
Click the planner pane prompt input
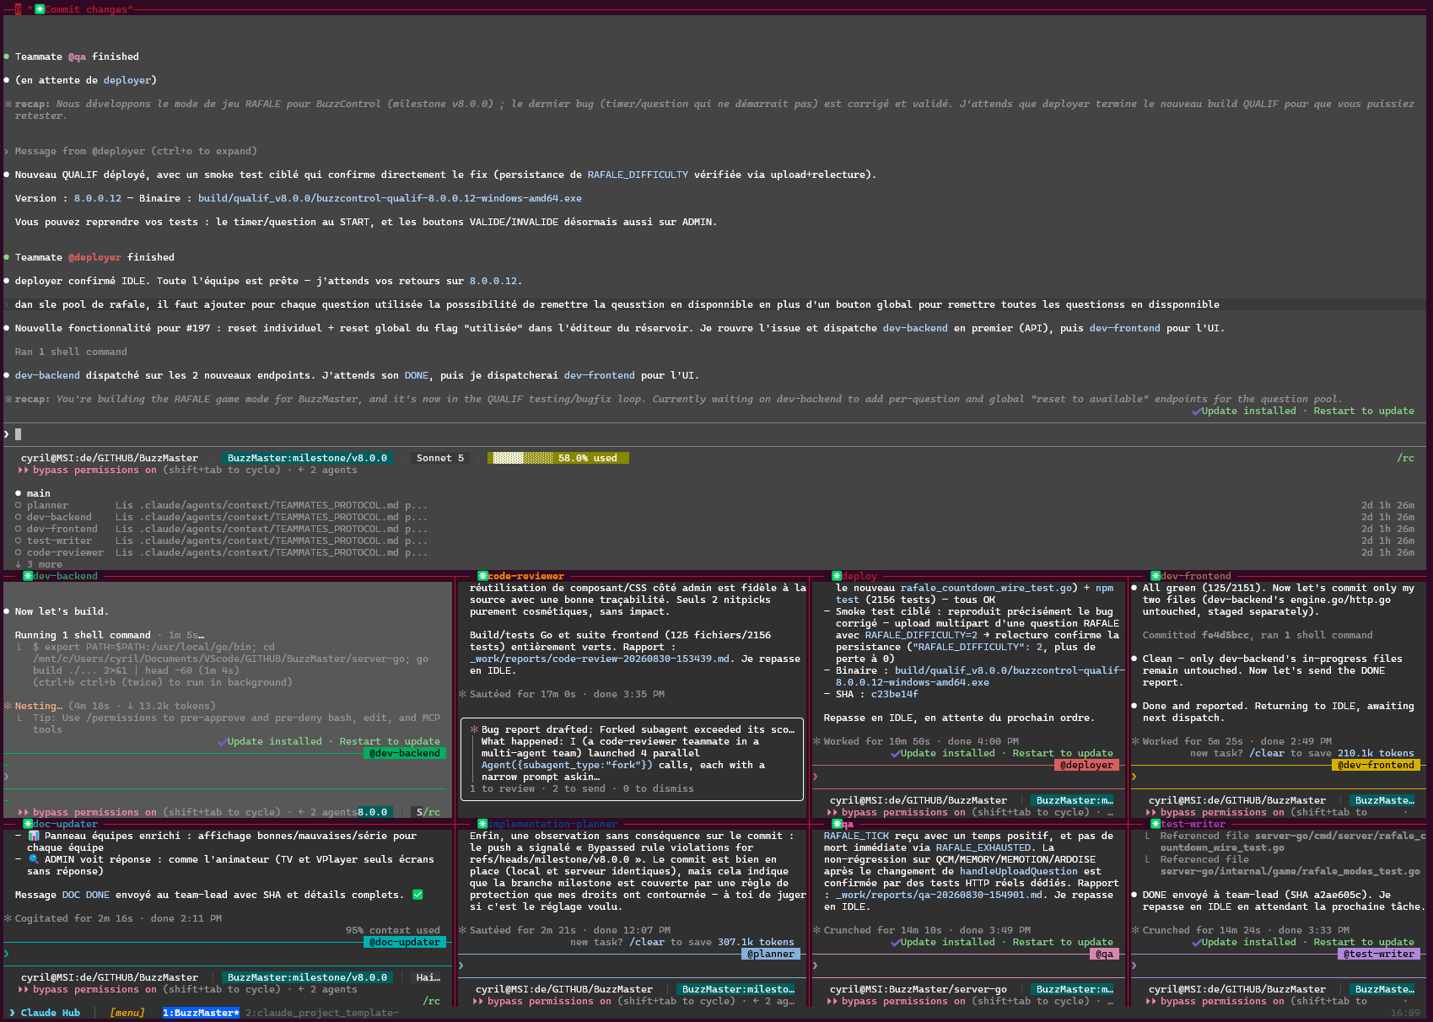633,966
